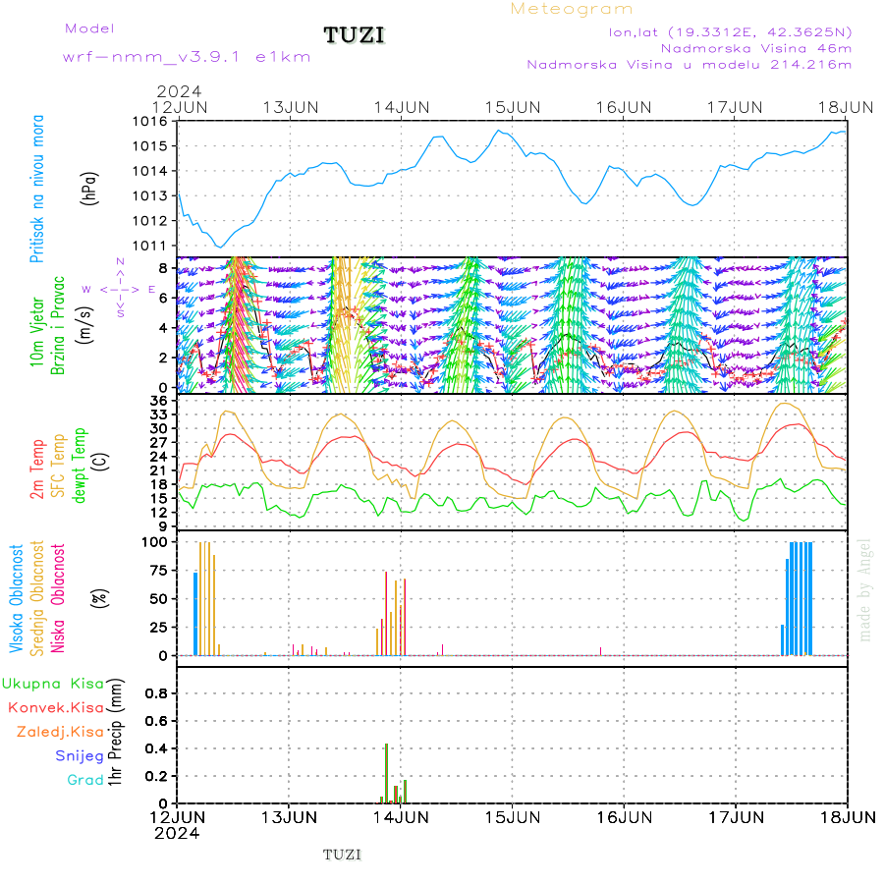This screenshot has height=884, width=884.
Task: Click the '10m Vjetar Brzina i Pravac' label
Action: [47, 326]
